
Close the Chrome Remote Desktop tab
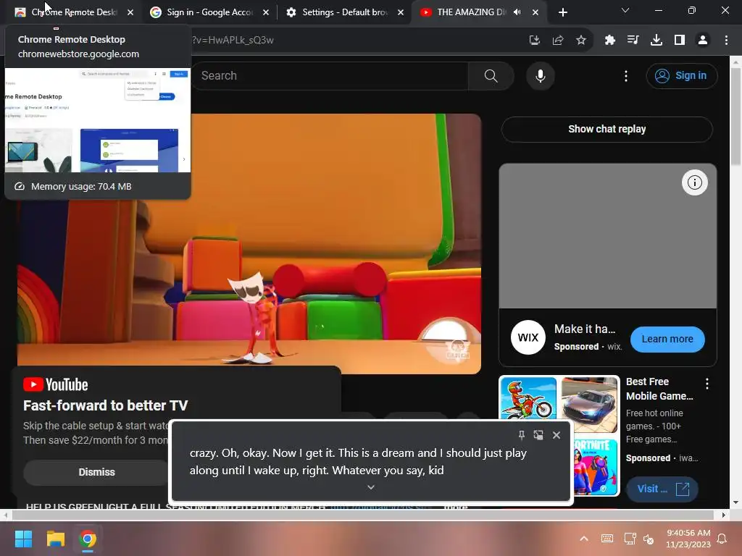[x=130, y=12]
